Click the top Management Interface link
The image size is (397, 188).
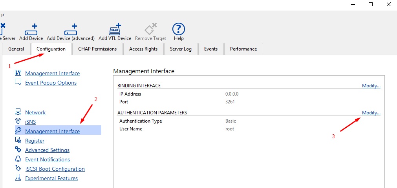coord(52,73)
